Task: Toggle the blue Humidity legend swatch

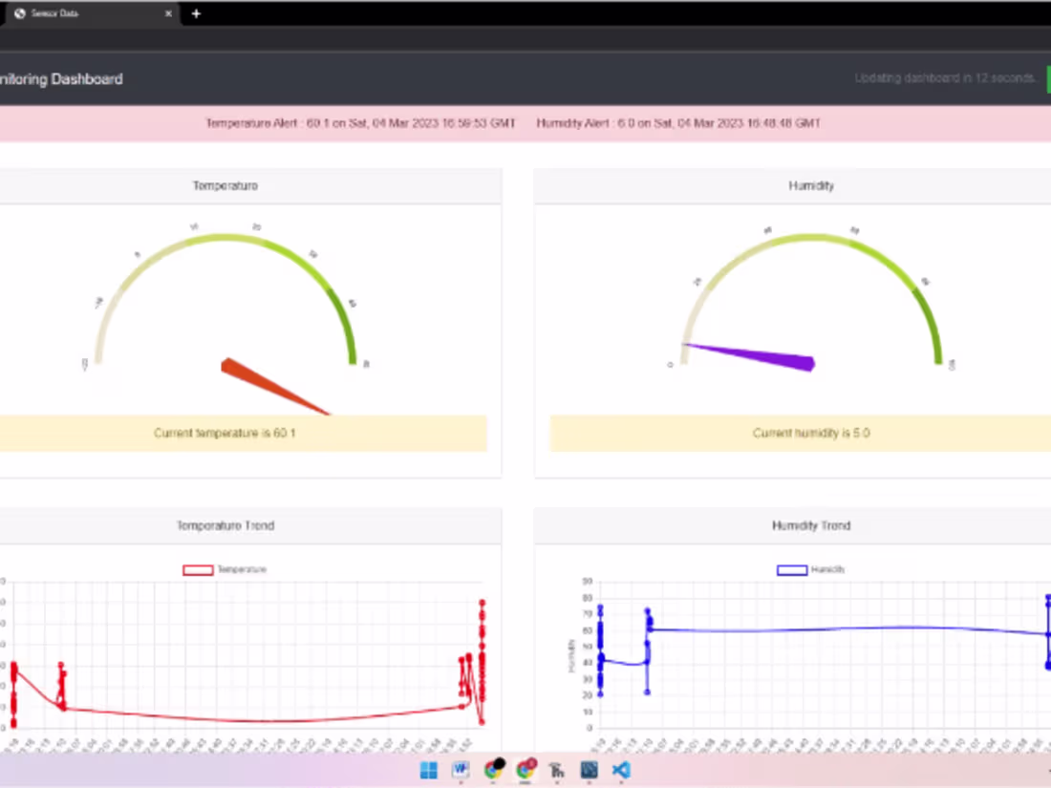Action: [x=792, y=569]
